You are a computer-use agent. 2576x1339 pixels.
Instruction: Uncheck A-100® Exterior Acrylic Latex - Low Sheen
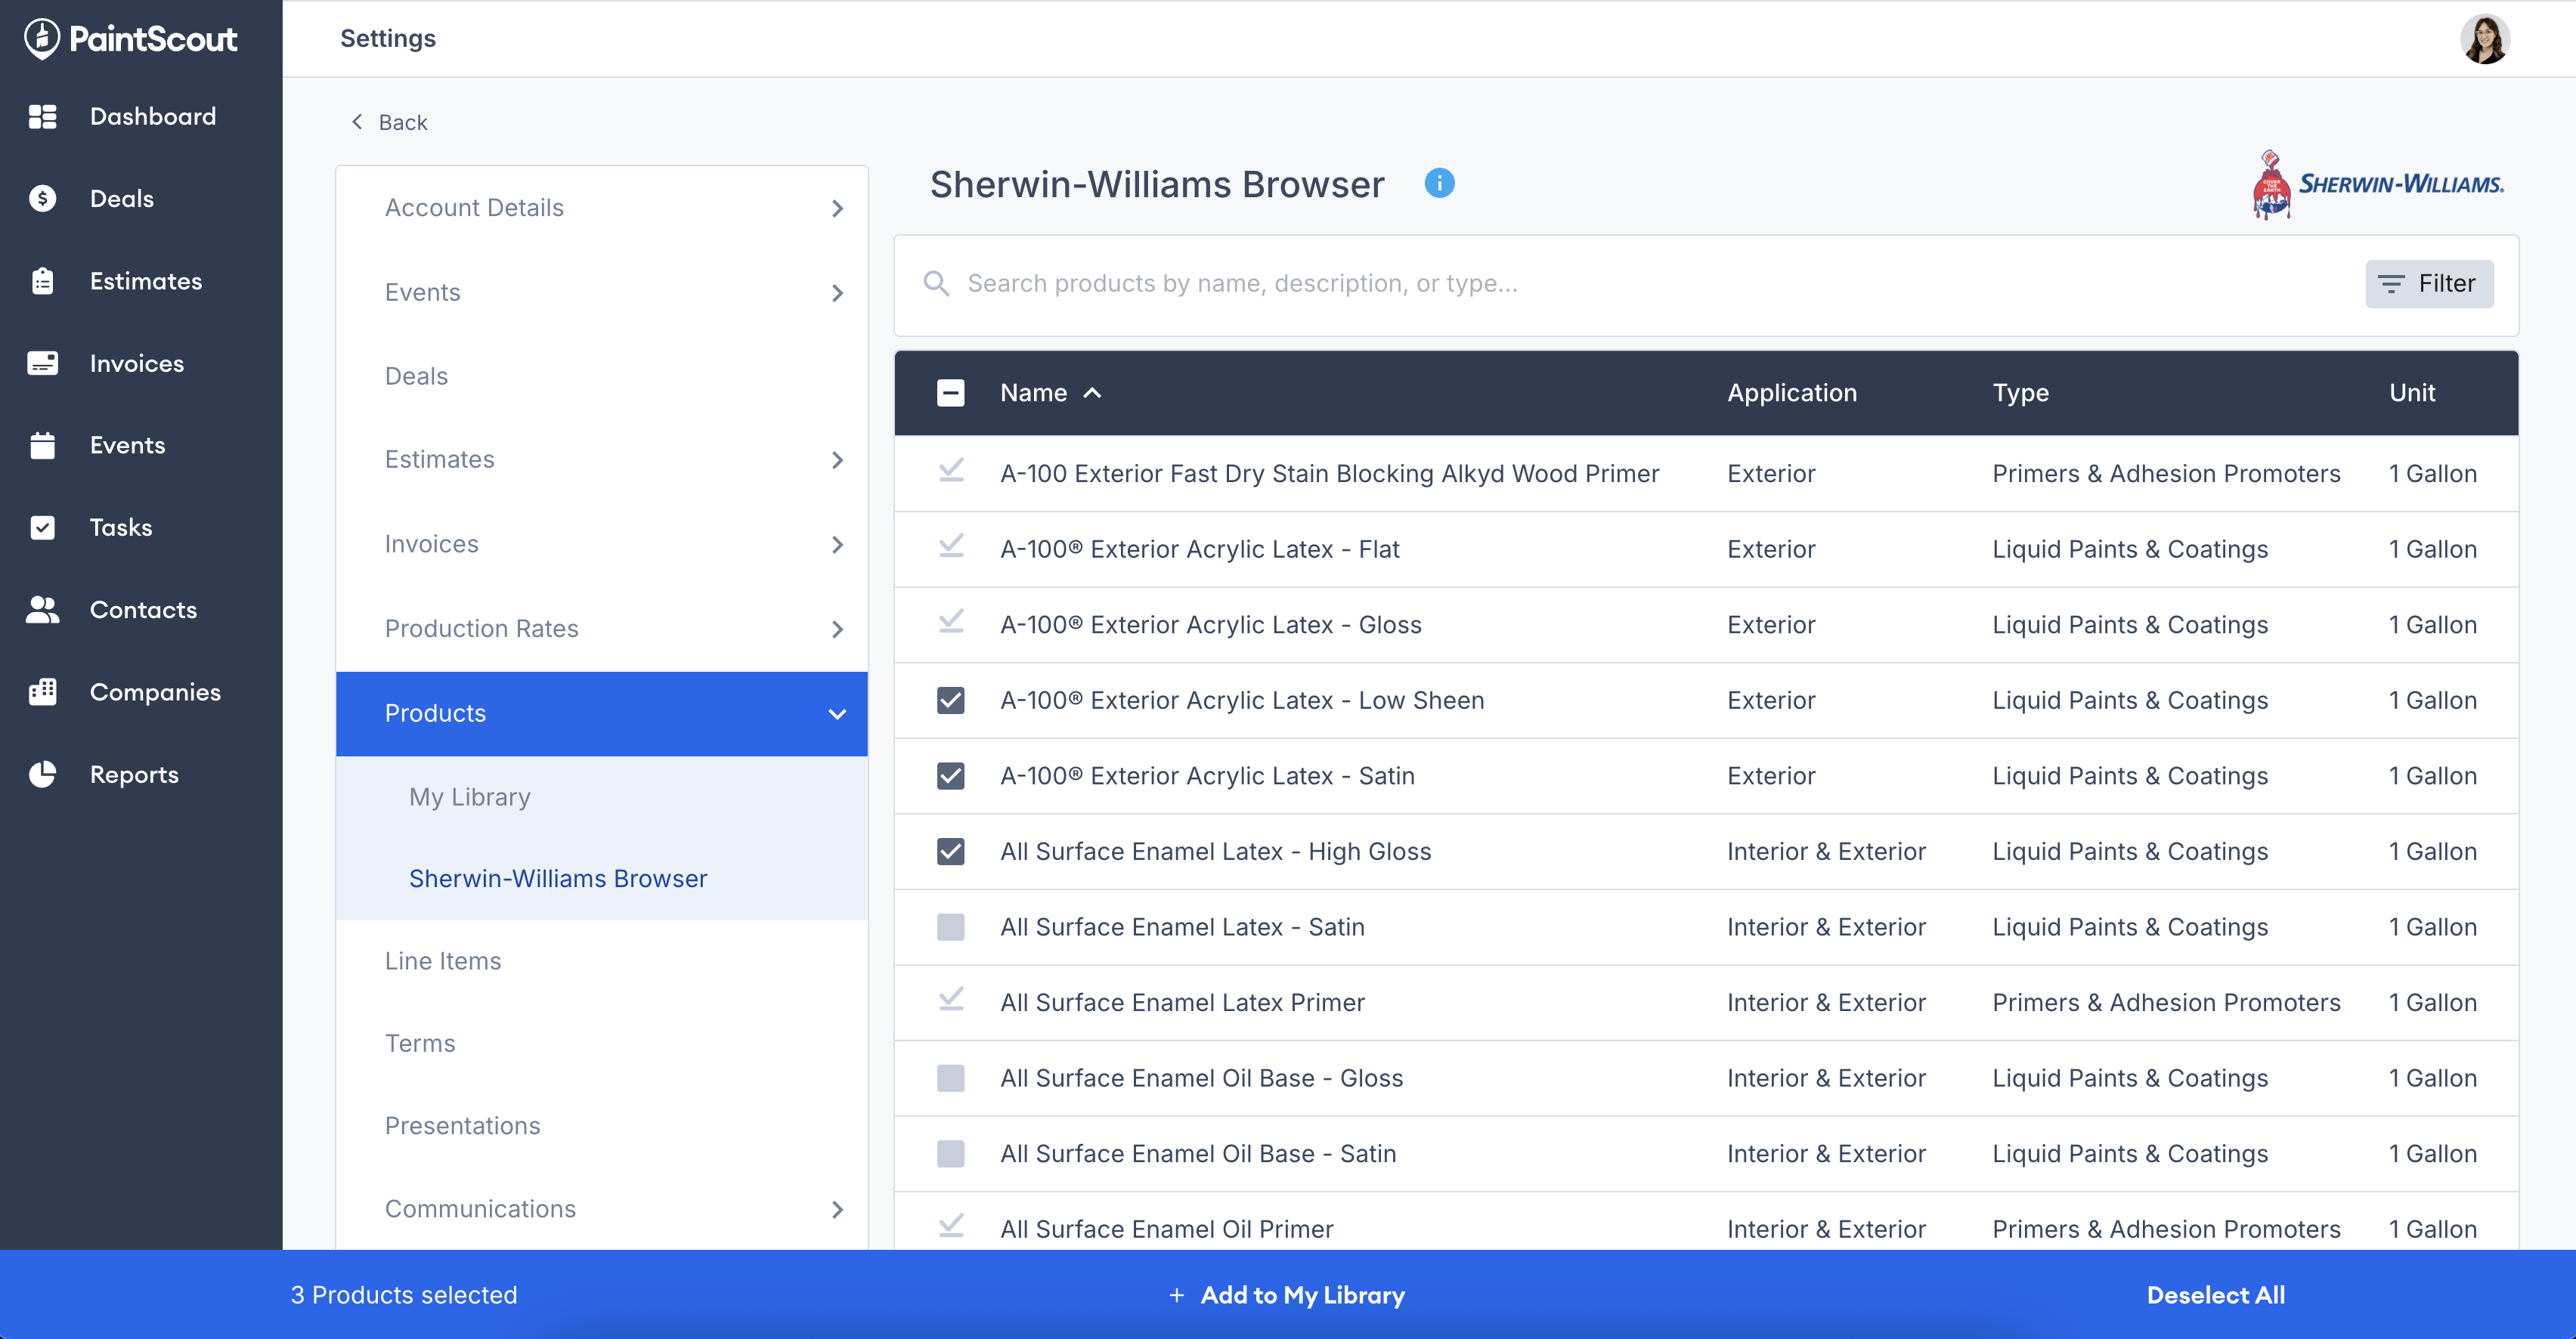pyautogui.click(x=951, y=700)
